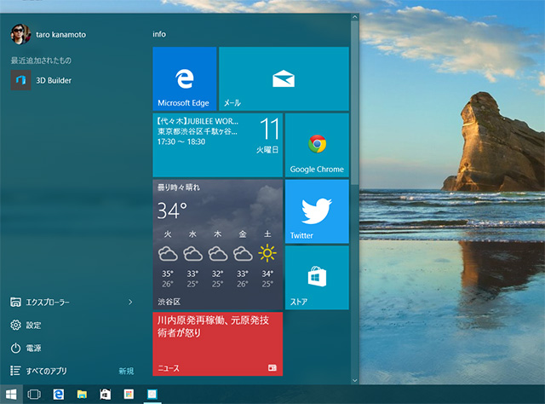This screenshot has width=545, height=404.
Task: Click the Explorer icon in Start menu
Action: point(15,302)
